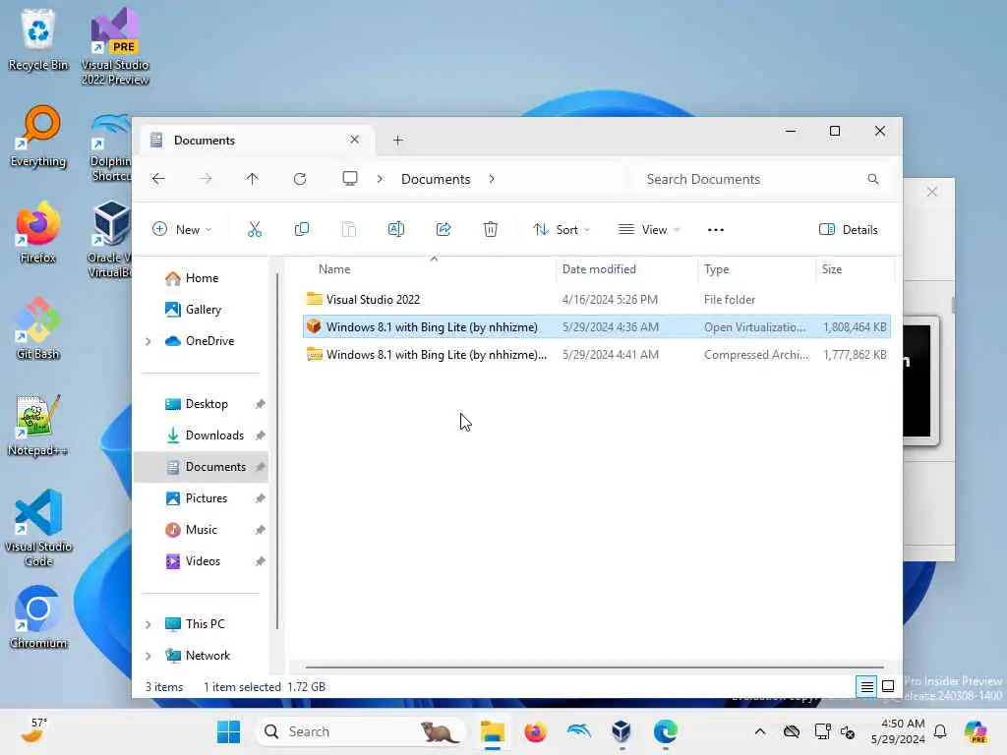Image resolution: width=1007 pixels, height=755 pixels.
Task: Open Visual Studio Code desktop shortcut
Action: (38, 528)
